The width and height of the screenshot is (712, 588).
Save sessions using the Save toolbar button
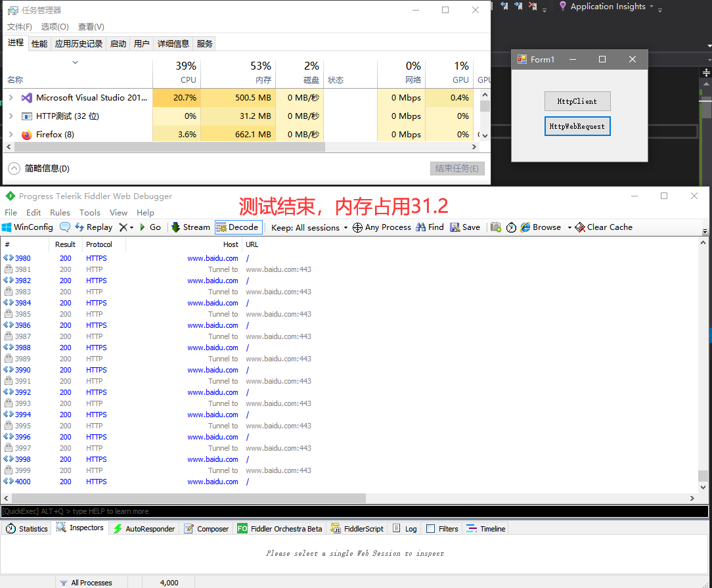pyautogui.click(x=465, y=227)
